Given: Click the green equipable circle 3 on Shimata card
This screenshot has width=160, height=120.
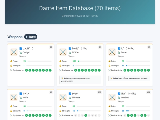Looking at the screenshot, I should point(86,116).
